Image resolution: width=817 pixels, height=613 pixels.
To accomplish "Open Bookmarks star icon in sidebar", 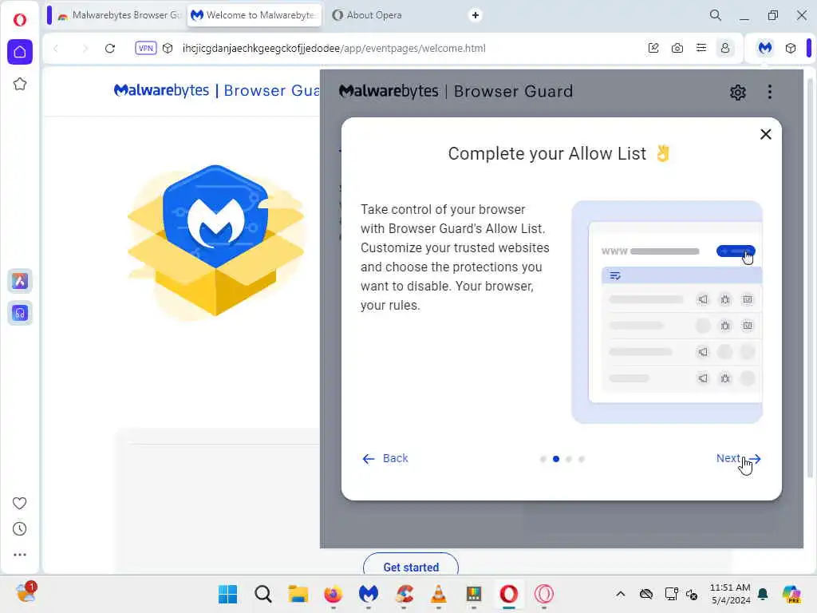I will [20, 84].
